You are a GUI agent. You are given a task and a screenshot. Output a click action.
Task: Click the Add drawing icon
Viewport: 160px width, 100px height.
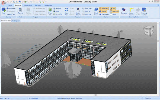click(x=4, y=9)
